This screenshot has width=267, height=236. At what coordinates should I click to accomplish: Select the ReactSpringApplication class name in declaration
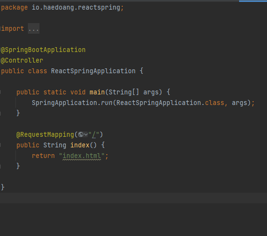click(93, 71)
